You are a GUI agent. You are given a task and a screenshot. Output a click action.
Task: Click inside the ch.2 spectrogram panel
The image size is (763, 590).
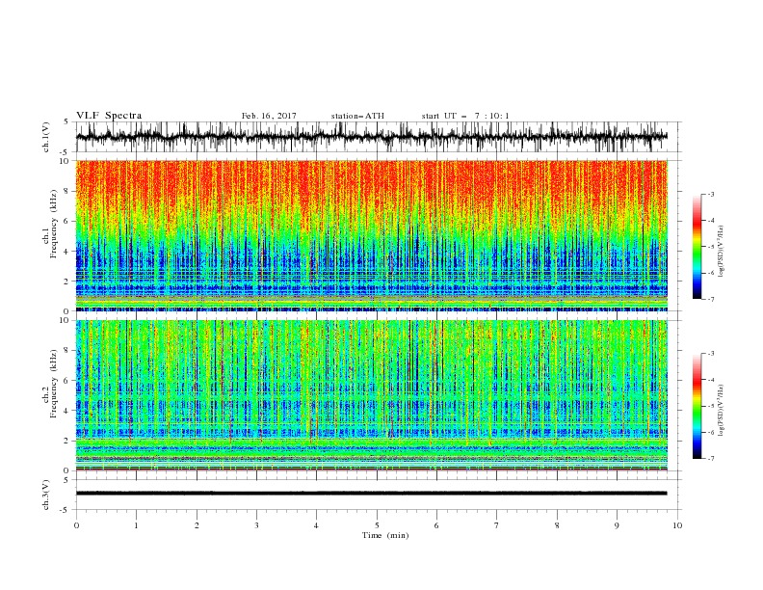371,395
